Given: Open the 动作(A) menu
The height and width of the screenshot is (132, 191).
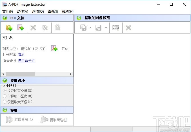Looking at the screenshot, I should click(23, 12).
